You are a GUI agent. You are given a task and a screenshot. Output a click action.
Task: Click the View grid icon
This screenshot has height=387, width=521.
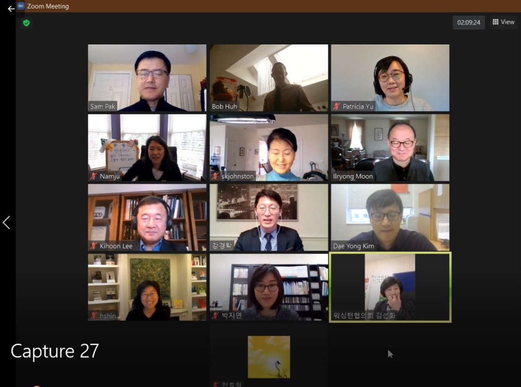(495, 22)
